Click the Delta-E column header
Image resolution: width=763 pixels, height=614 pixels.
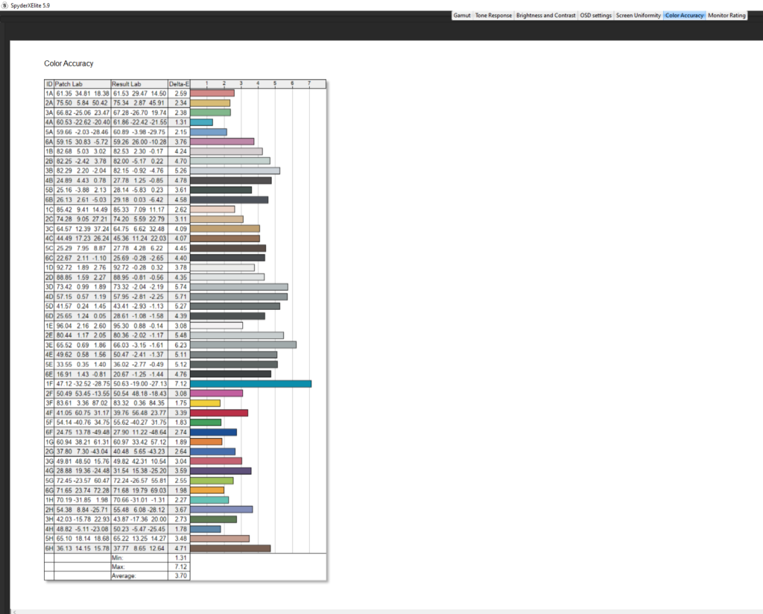point(179,83)
